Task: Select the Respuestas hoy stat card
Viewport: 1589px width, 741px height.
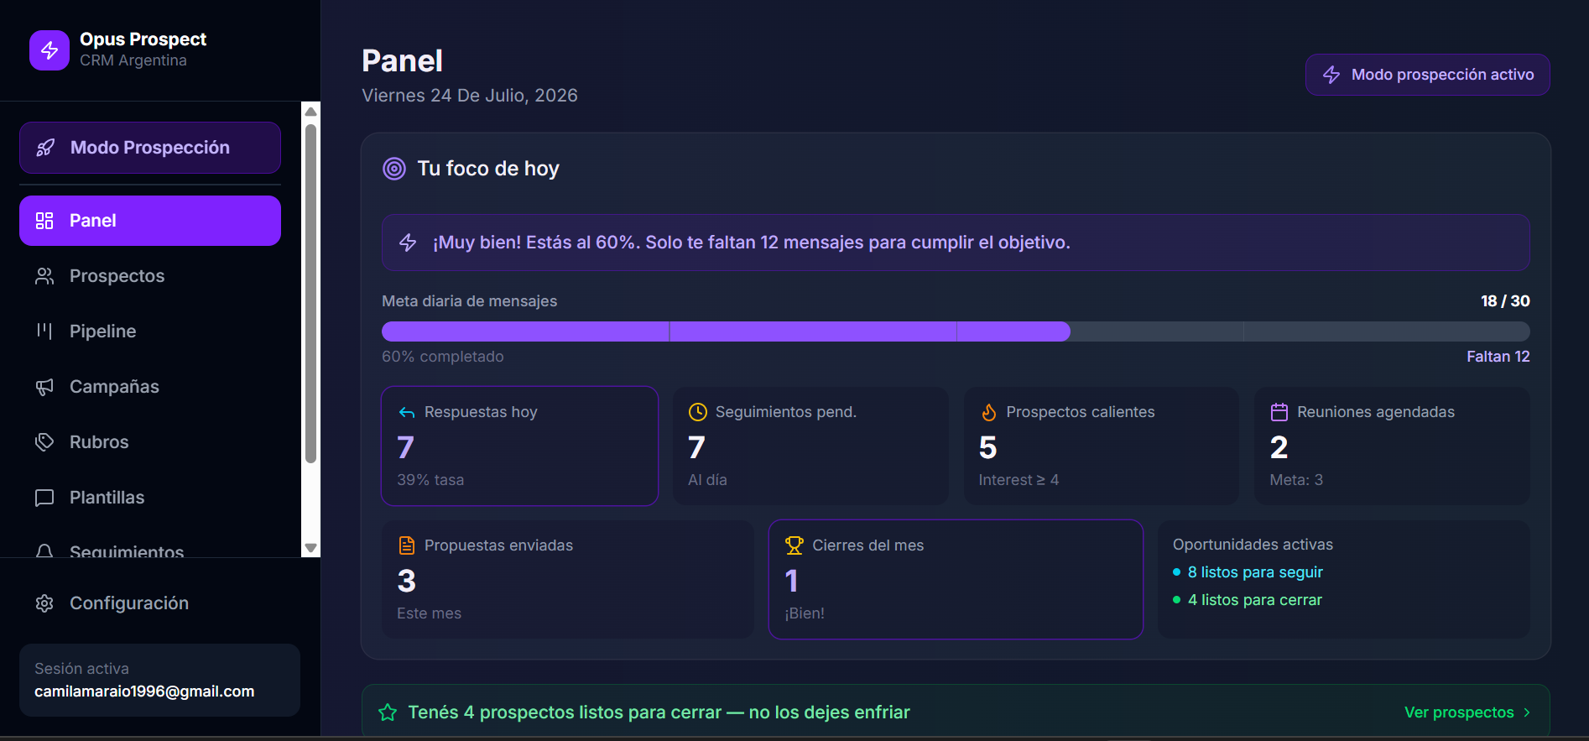Action: (520, 446)
